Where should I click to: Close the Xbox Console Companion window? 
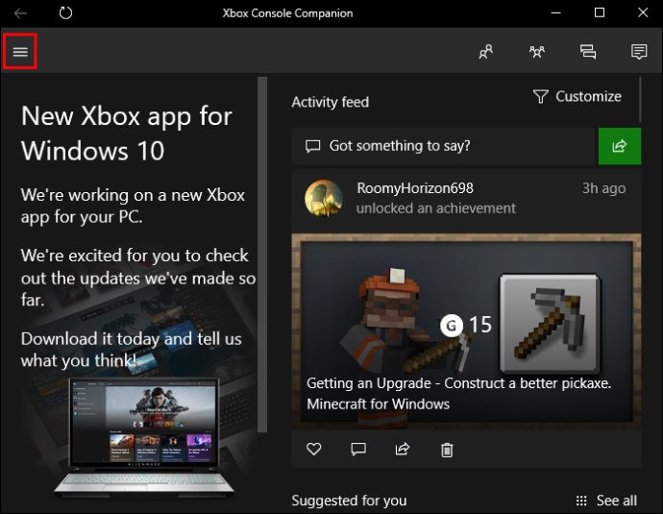[643, 12]
